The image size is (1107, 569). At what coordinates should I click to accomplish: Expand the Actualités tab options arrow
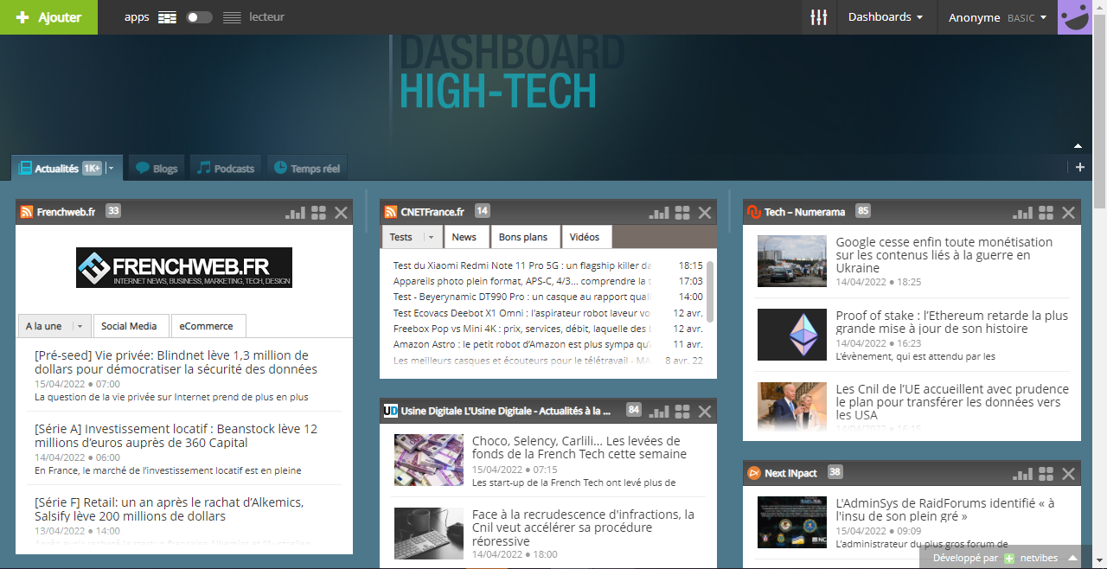tap(112, 169)
